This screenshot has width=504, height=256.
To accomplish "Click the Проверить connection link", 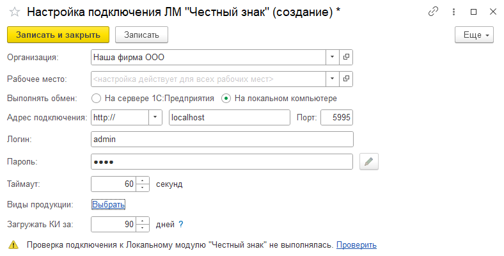I will (356, 245).
